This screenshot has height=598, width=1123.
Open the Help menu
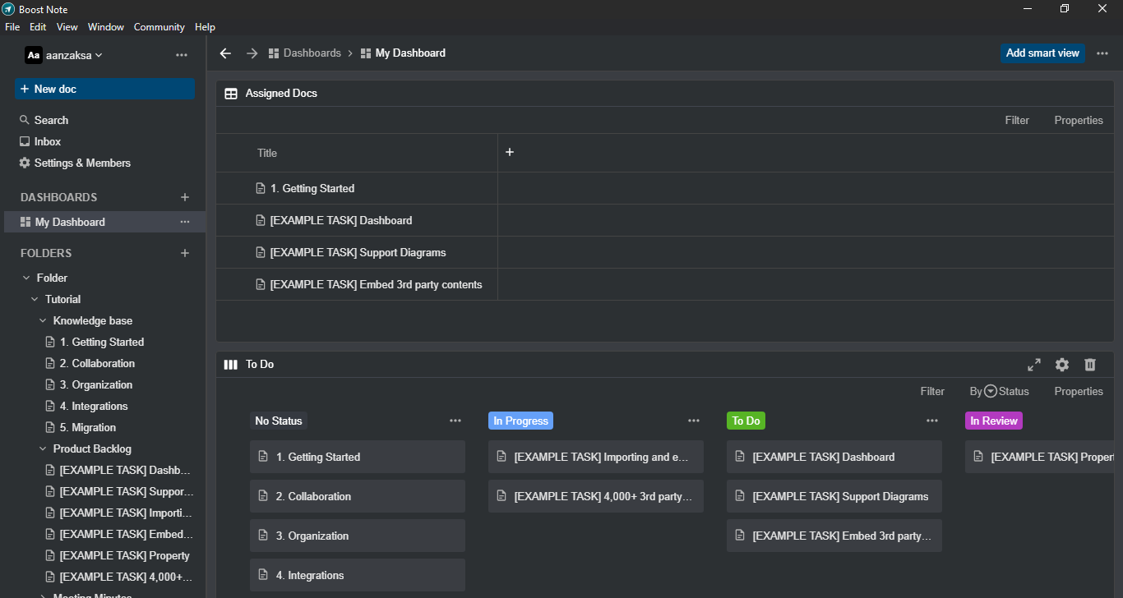(x=205, y=27)
